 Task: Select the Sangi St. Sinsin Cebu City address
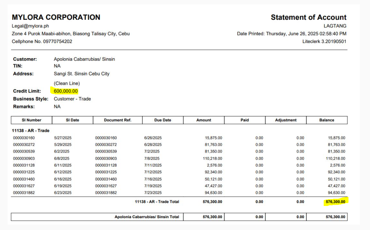(81, 74)
